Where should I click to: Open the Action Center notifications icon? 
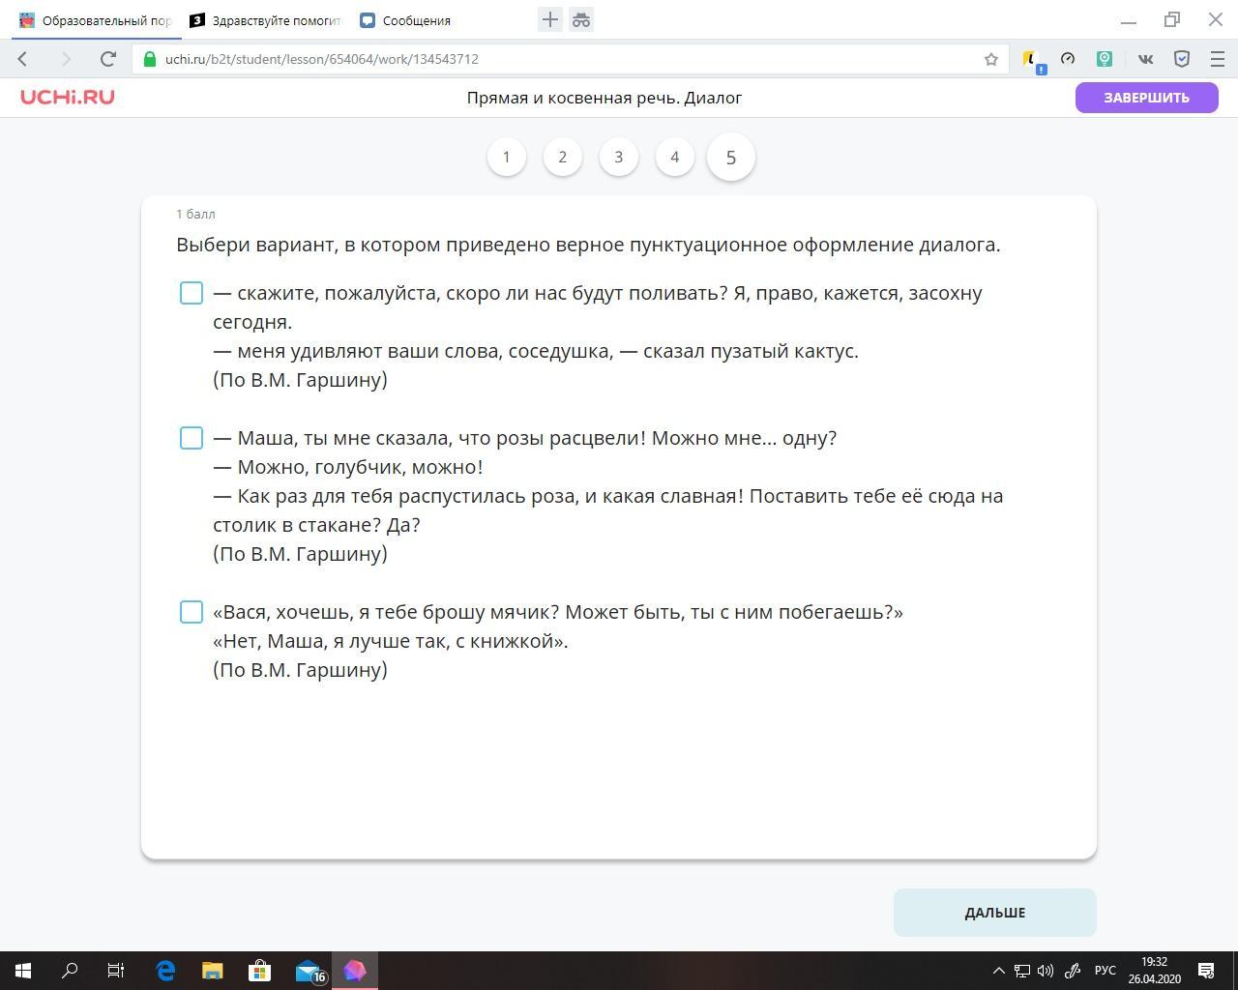pos(1207,971)
